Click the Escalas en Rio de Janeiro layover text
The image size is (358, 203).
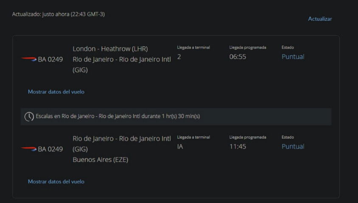(118, 116)
